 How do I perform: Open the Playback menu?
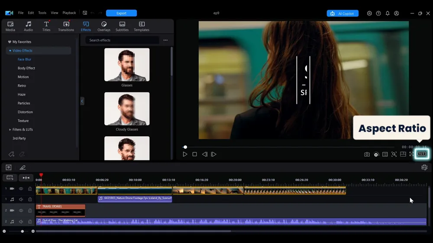69,13
